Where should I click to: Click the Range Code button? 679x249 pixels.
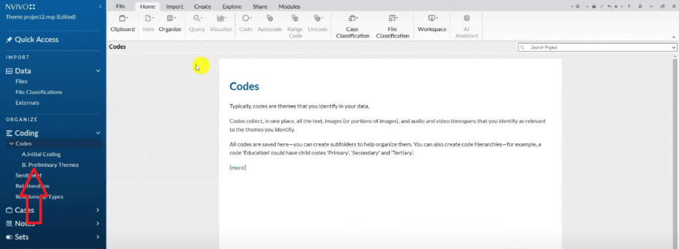point(295,26)
